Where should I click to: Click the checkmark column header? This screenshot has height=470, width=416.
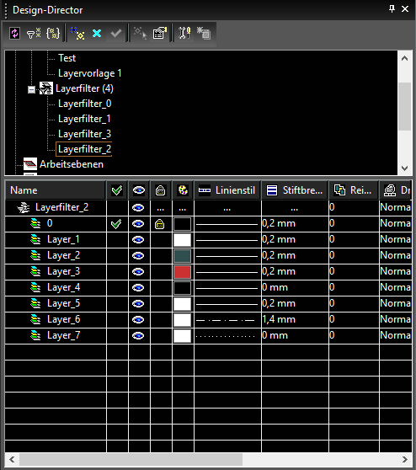click(x=117, y=190)
